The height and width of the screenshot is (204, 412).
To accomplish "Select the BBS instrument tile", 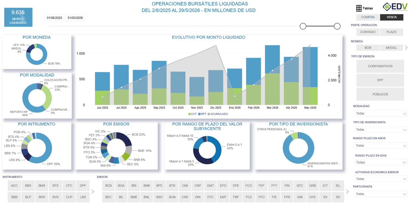I will click(28, 186).
